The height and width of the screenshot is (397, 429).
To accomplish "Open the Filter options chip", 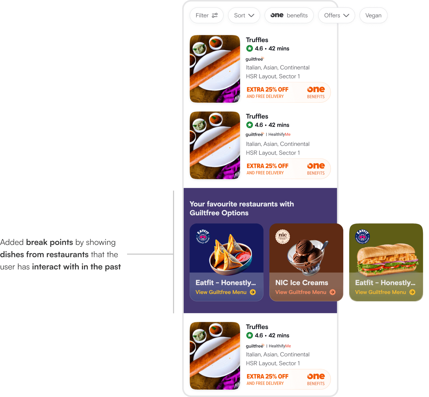I will (206, 15).
